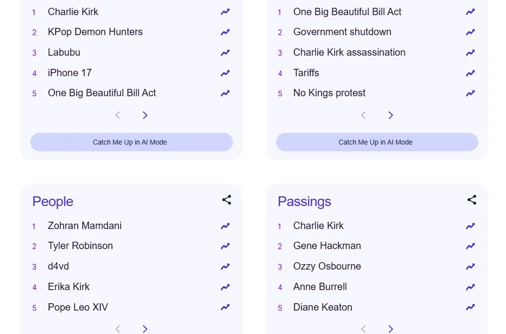Viewport: 506px width, 334px height.
Task: Click trending arrow icon next to Labubu
Action: [225, 53]
